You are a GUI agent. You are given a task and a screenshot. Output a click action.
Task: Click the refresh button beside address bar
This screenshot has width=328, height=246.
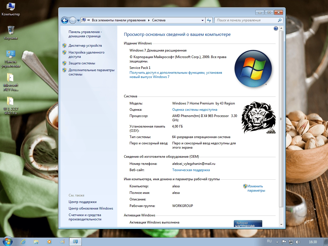[209, 20]
